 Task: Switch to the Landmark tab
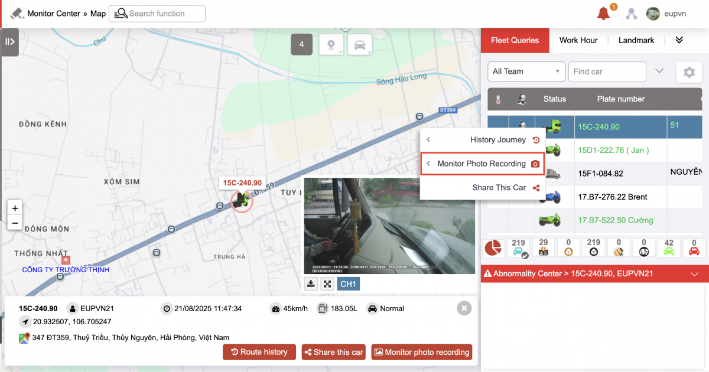coord(636,40)
